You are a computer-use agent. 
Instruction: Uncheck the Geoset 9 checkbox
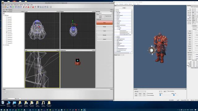tap(7, 32)
